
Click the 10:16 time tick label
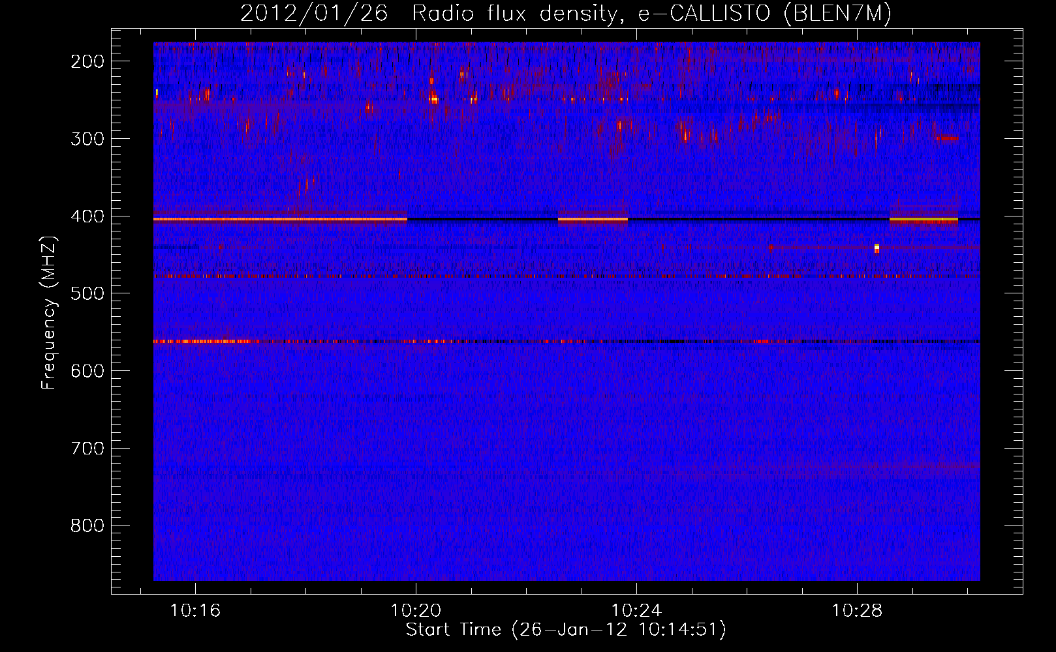[x=195, y=611]
